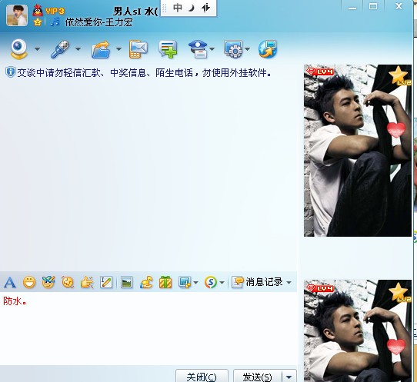
Task: Expand the 消息记录 dropdown arrow
Action: click(x=289, y=282)
